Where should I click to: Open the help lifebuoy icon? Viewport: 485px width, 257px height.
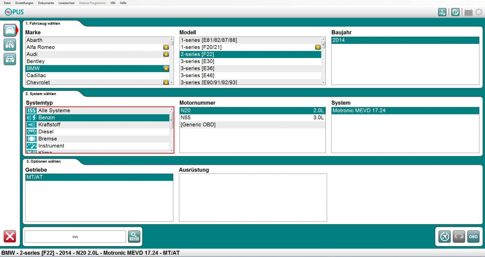(x=455, y=12)
